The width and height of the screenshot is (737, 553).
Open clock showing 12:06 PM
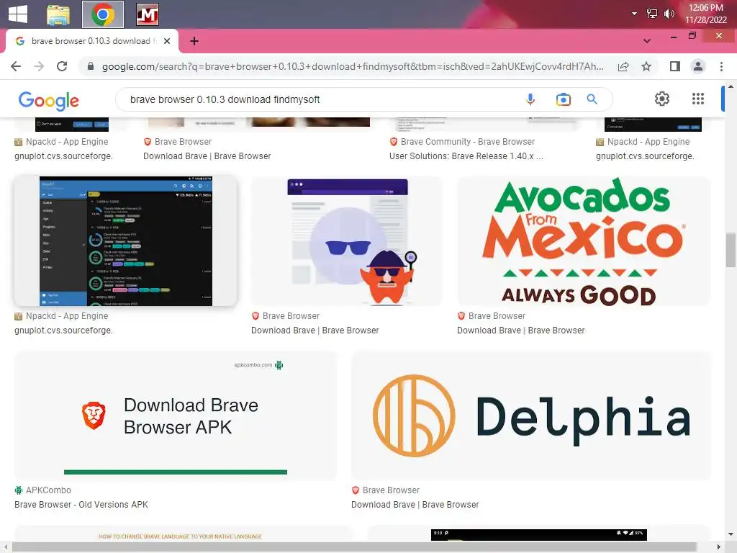705,14
